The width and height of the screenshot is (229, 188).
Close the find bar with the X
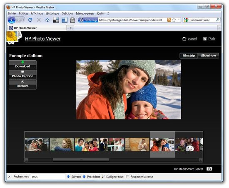pos(9,177)
